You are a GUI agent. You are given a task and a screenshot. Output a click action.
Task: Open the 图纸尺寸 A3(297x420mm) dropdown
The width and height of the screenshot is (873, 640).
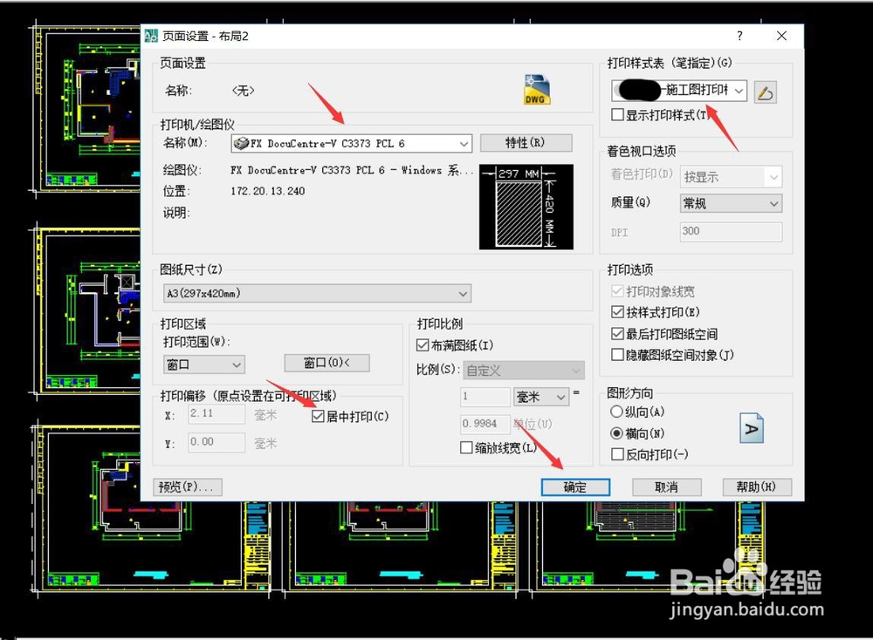[318, 293]
